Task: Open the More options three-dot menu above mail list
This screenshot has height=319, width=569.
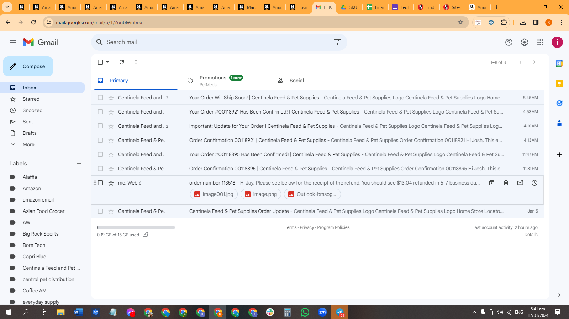Action: click(136, 62)
